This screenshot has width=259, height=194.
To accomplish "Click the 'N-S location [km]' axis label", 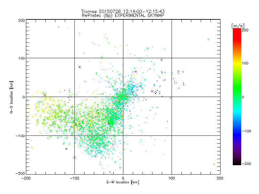I will (11, 97).
